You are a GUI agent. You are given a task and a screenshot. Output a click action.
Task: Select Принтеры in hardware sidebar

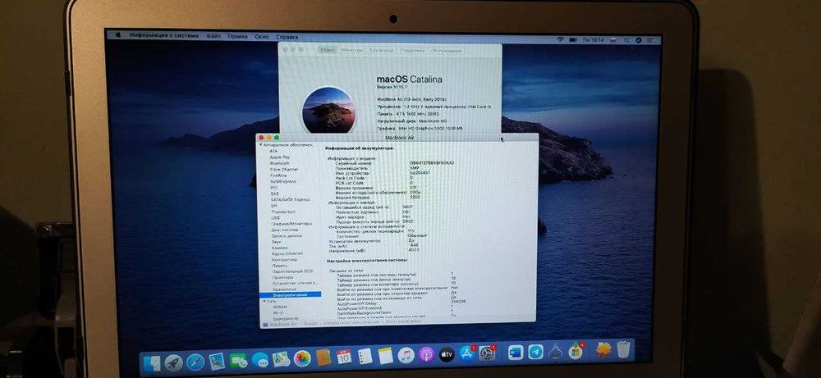(x=283, y=277)
